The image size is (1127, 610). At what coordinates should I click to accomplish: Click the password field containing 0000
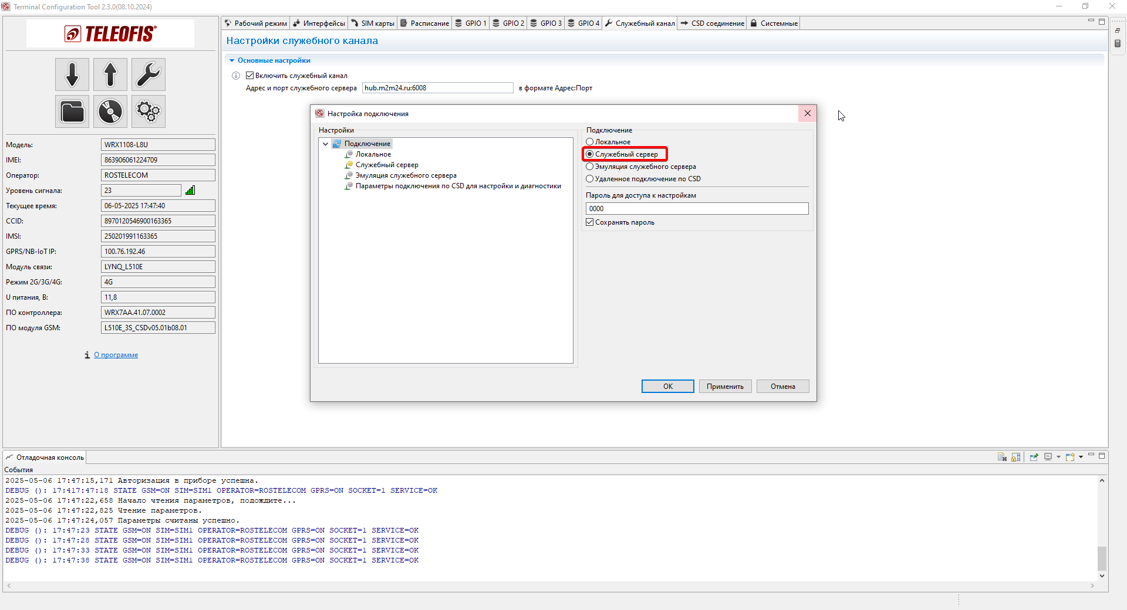coord(697,209)
